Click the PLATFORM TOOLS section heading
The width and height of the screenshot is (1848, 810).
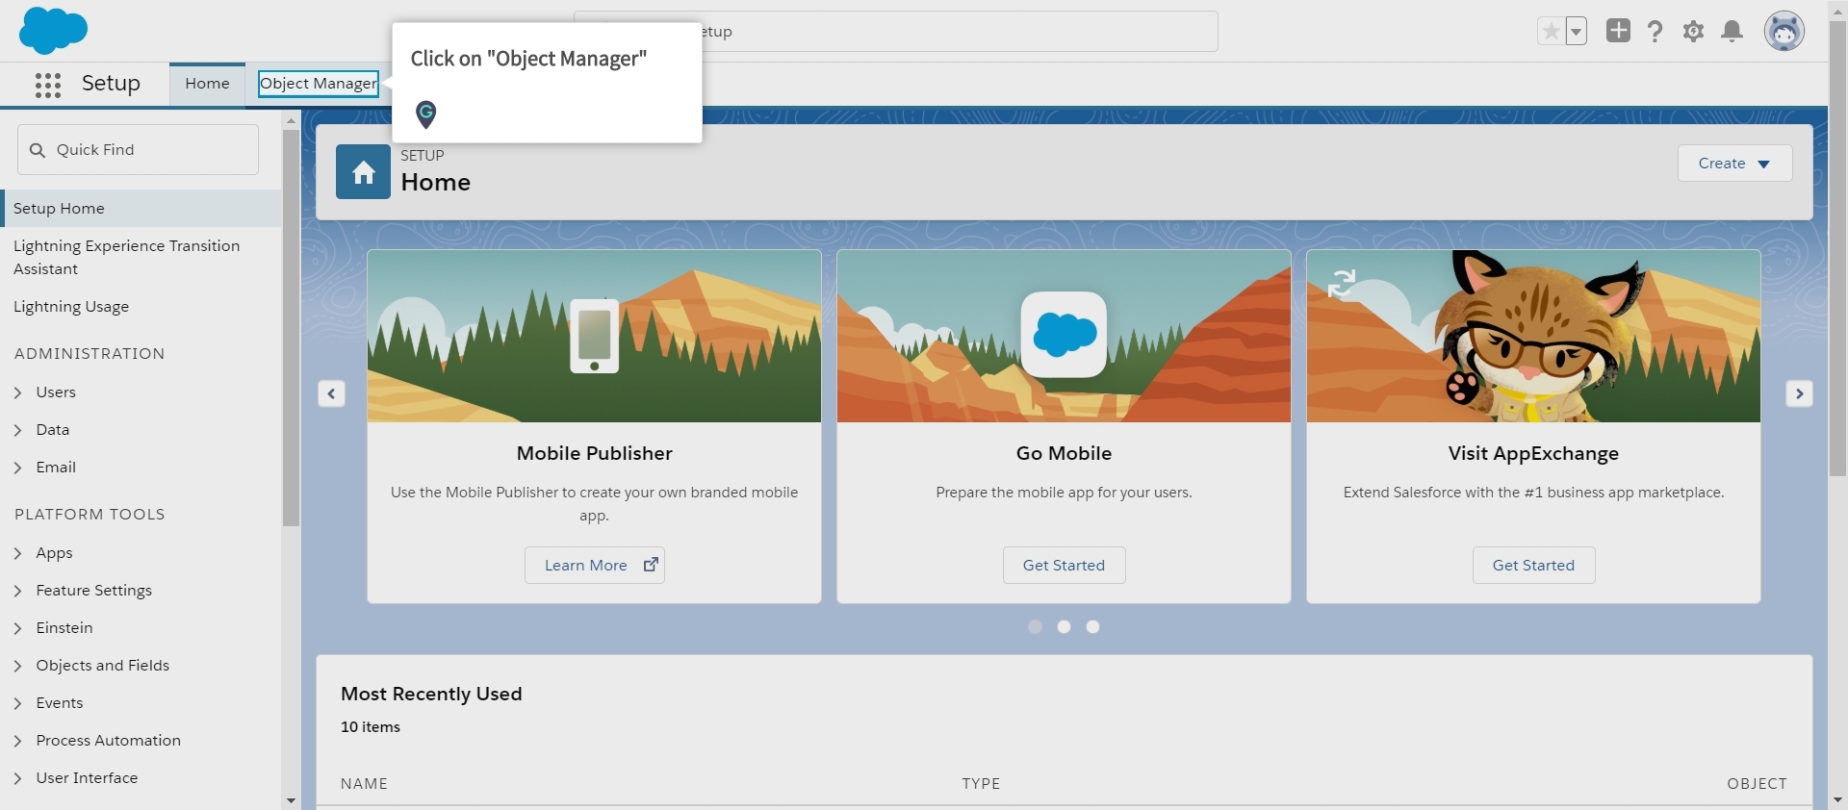coord(90,515)
